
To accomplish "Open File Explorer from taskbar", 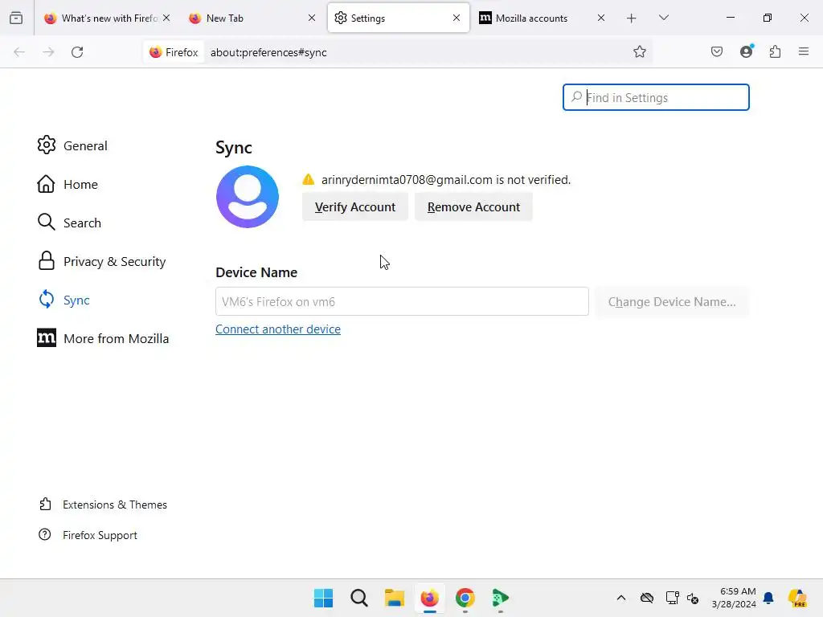I will point(394,598).
